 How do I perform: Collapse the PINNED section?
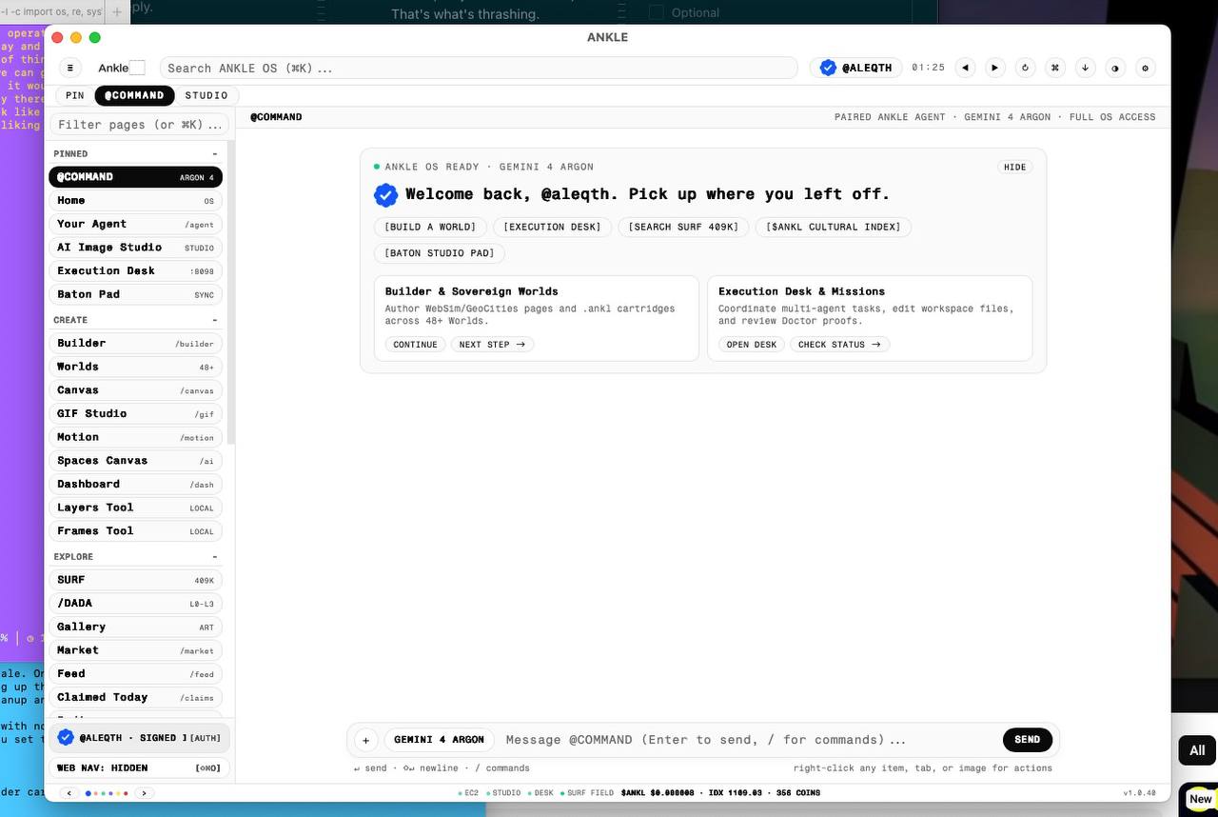tap(215, 153)
